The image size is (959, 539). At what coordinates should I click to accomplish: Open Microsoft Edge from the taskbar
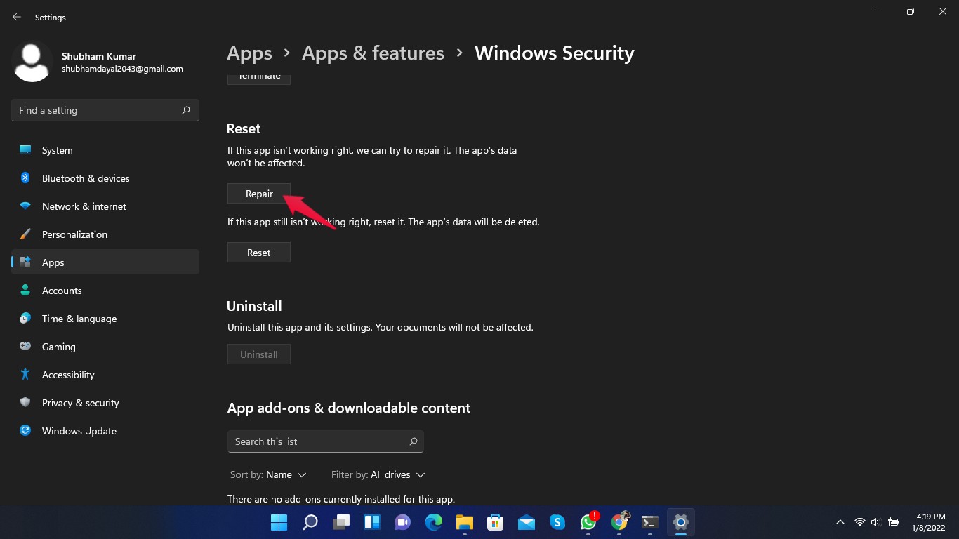click(x=434, y=522)
